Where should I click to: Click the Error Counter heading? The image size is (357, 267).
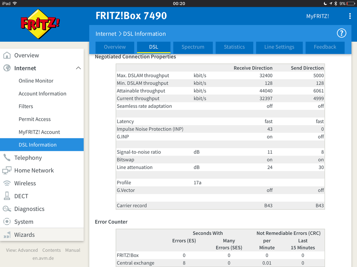click(x=111, y=222)
